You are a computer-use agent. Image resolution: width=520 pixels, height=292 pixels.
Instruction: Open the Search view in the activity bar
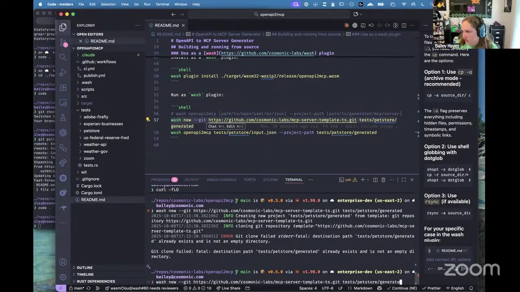click(x=63, y=57)
